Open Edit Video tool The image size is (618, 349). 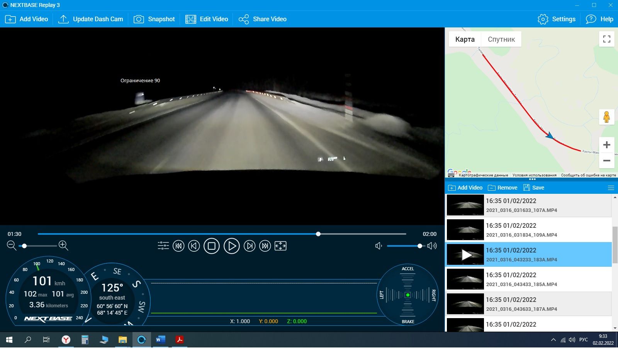coord(207,19)
